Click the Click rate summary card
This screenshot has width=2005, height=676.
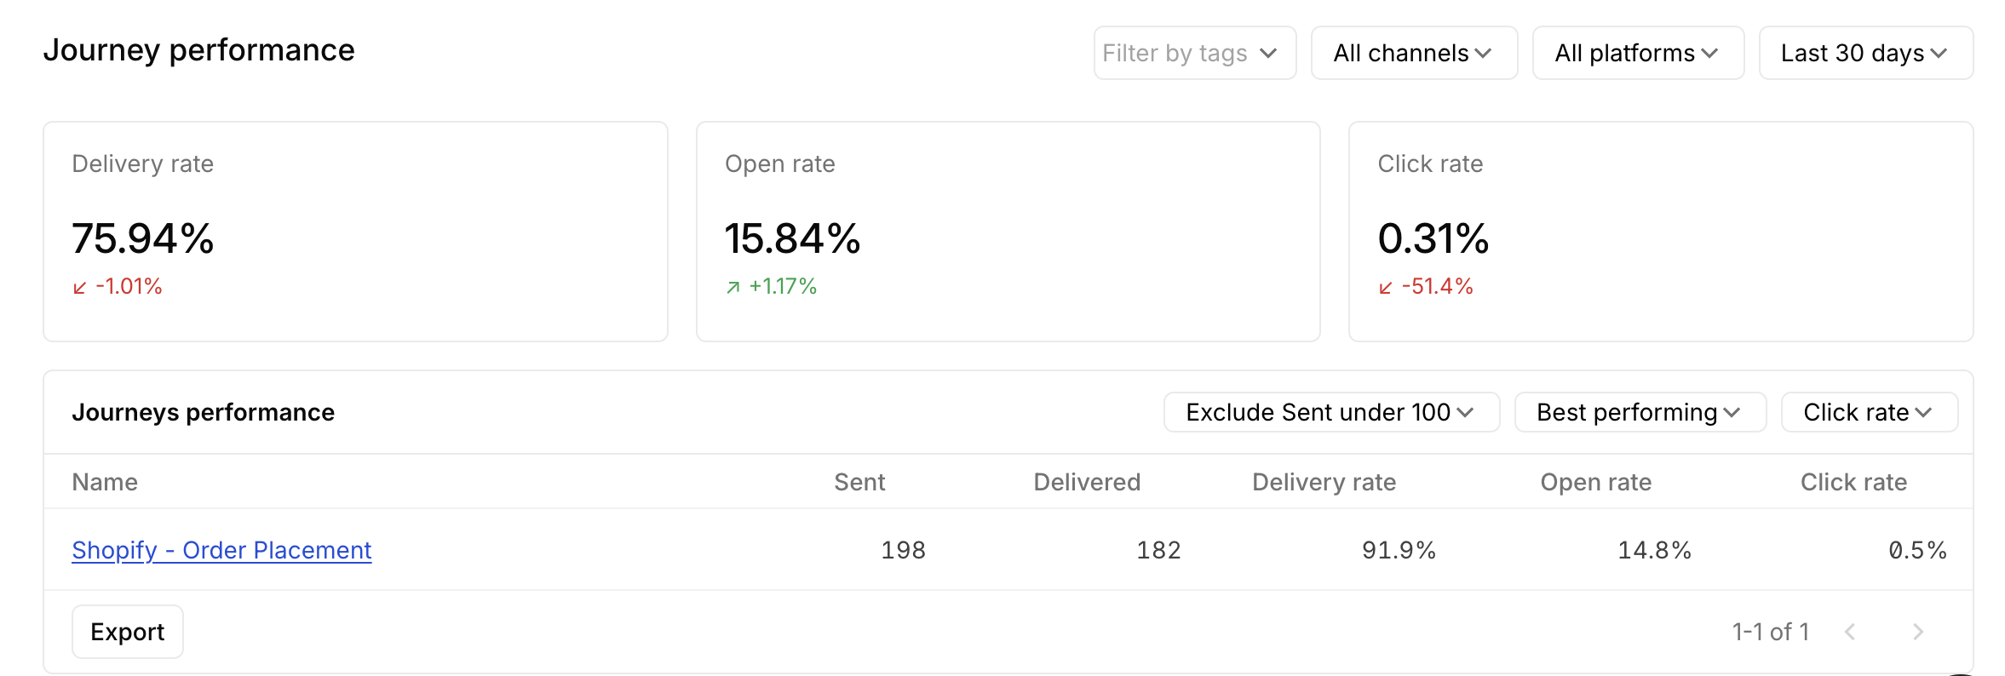[x=1660, y=232]
